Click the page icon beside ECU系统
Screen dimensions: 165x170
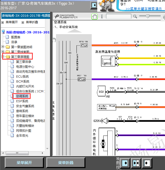[12, 76]
